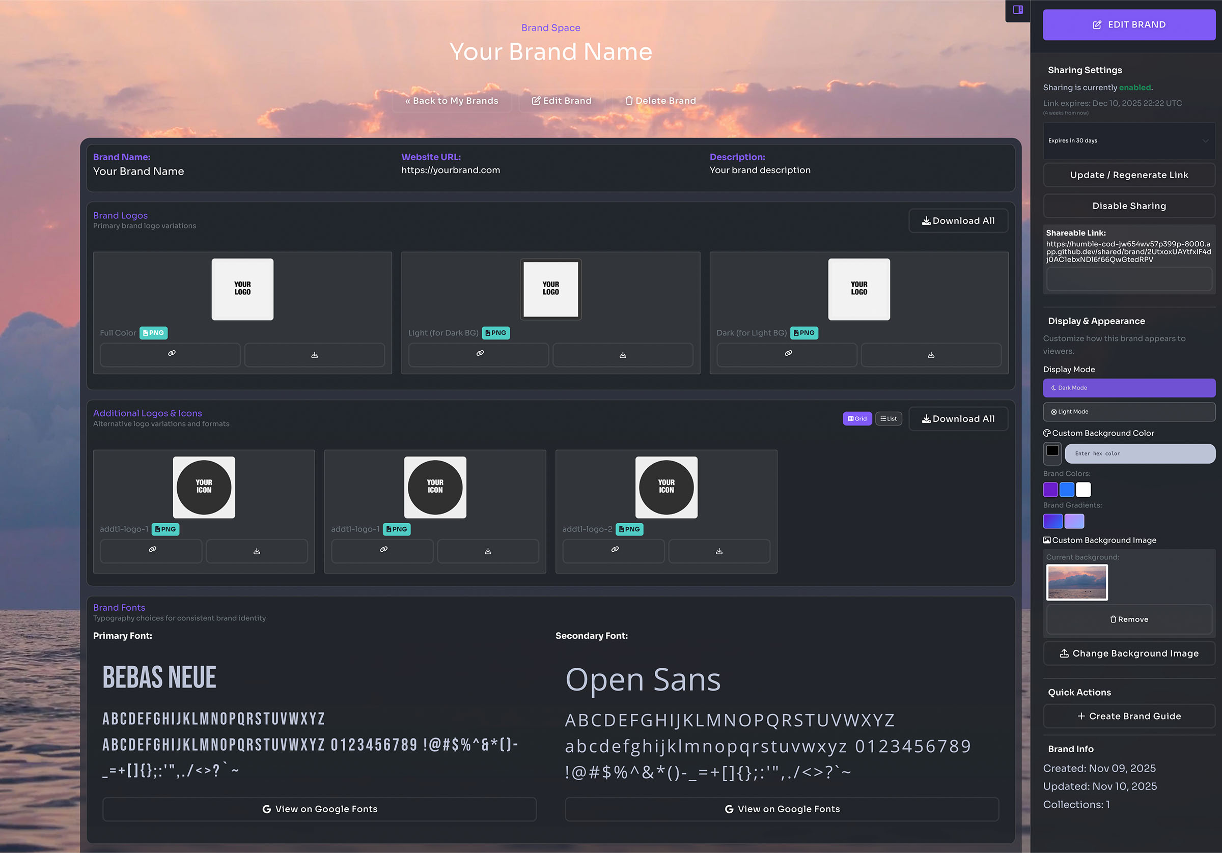Screen dimensions: 1222x853
Task: Click Download All for Additional Logos
Action: [x=957, y=418]
